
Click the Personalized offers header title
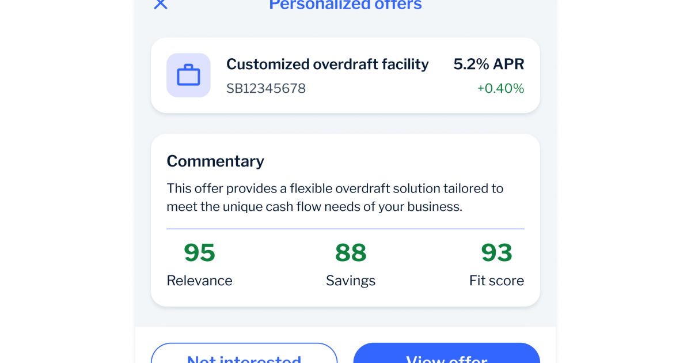pyautogui.click(x=345, y=5)
